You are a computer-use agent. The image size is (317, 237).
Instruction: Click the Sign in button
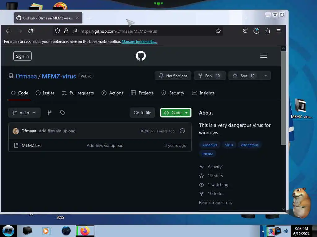[x=22, y=56]
